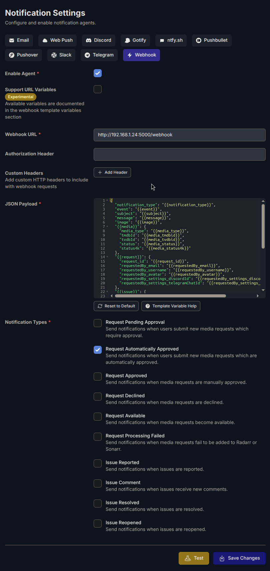
Task: Click Reset to Default button
Action: coord(116,306)
